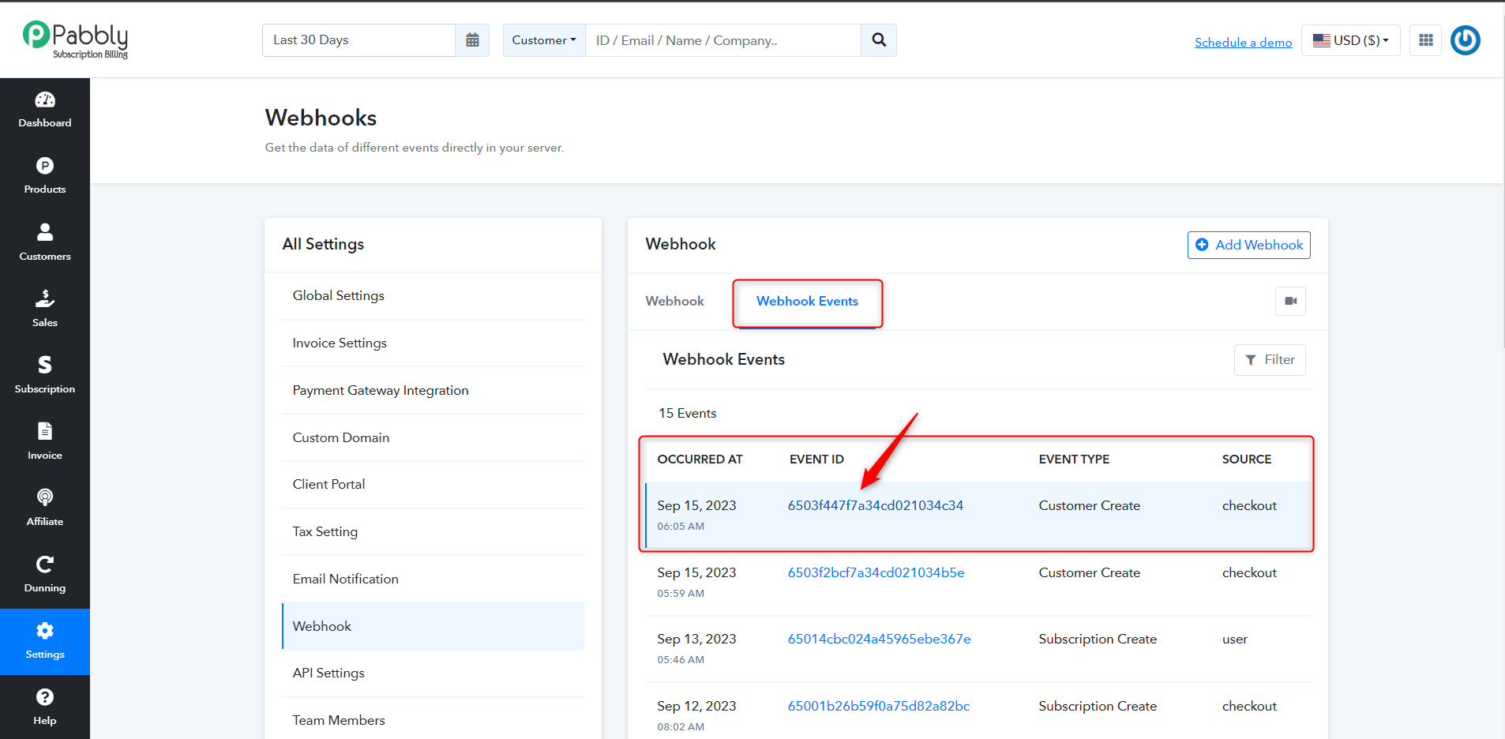Click the Pabbly Subscription Billing logo
1505x739 pixels.
coord(76,39)
